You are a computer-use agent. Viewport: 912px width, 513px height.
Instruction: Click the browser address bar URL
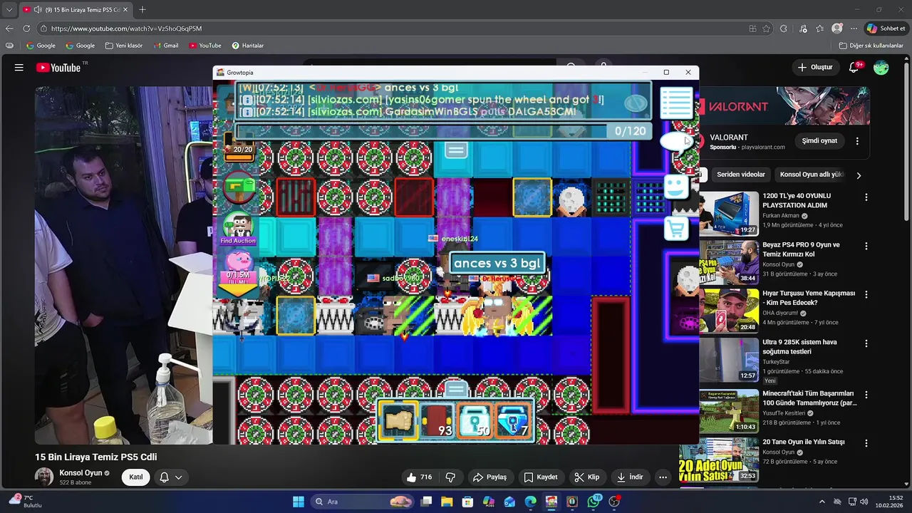point(126,28)
